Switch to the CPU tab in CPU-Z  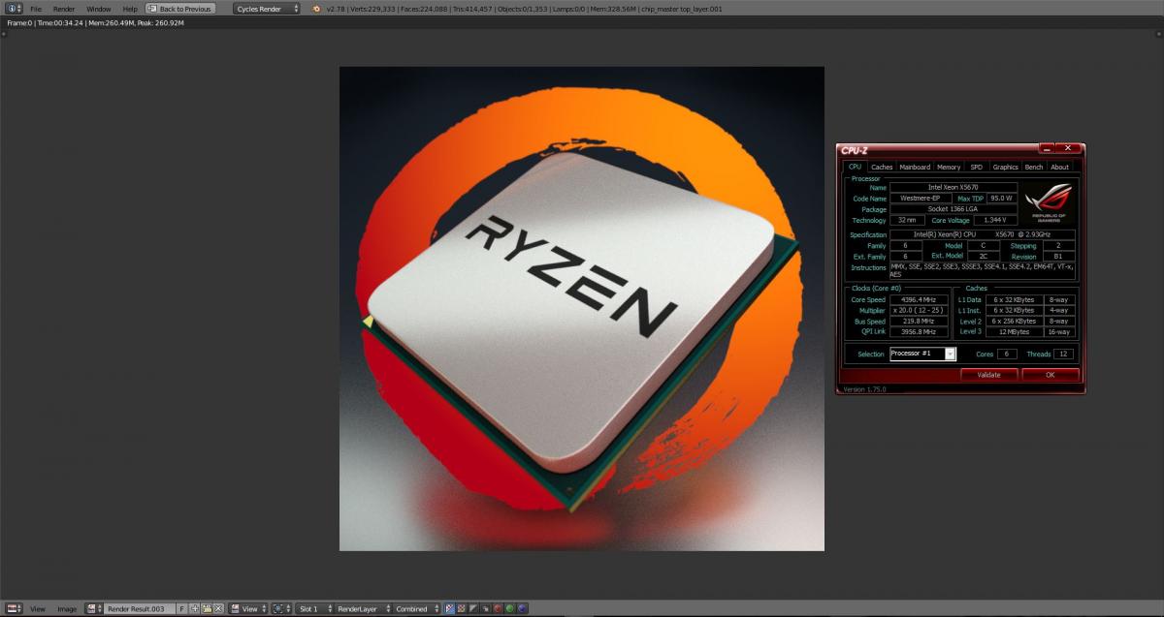coord(855,167)
